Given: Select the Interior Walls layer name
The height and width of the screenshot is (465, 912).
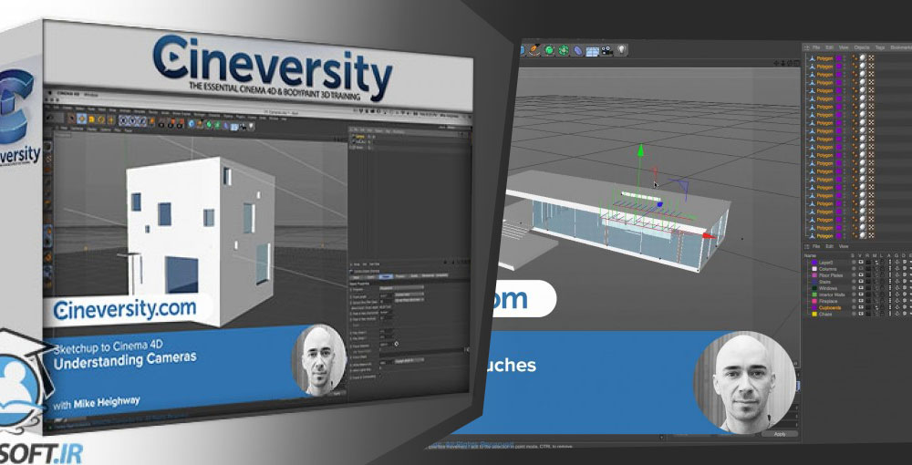Looking at the screenshot, I should coord(832,294).
